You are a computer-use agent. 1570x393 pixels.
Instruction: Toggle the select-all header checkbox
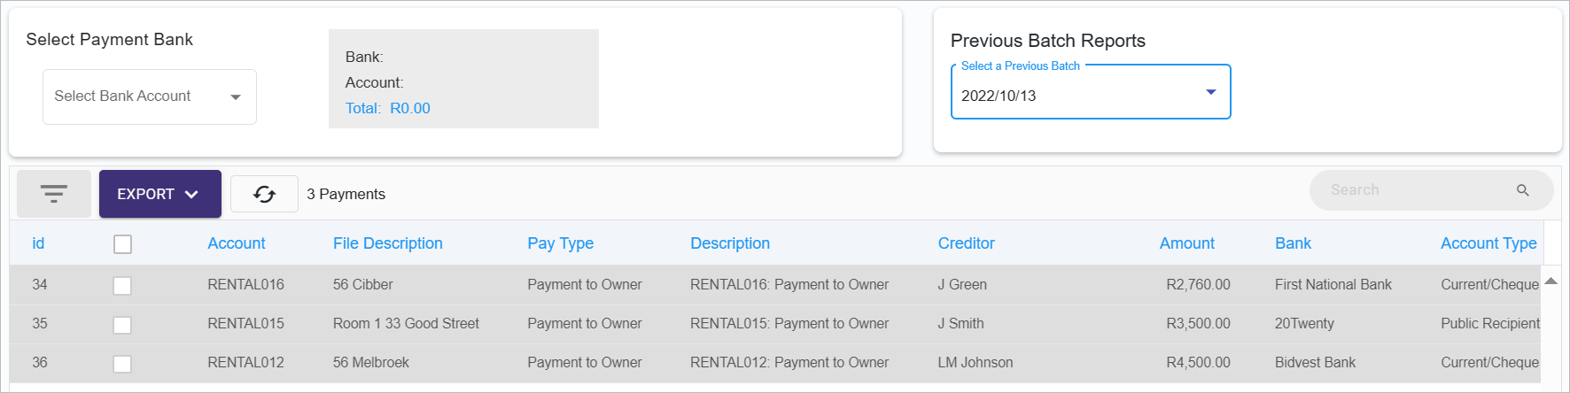coord(122,244)
